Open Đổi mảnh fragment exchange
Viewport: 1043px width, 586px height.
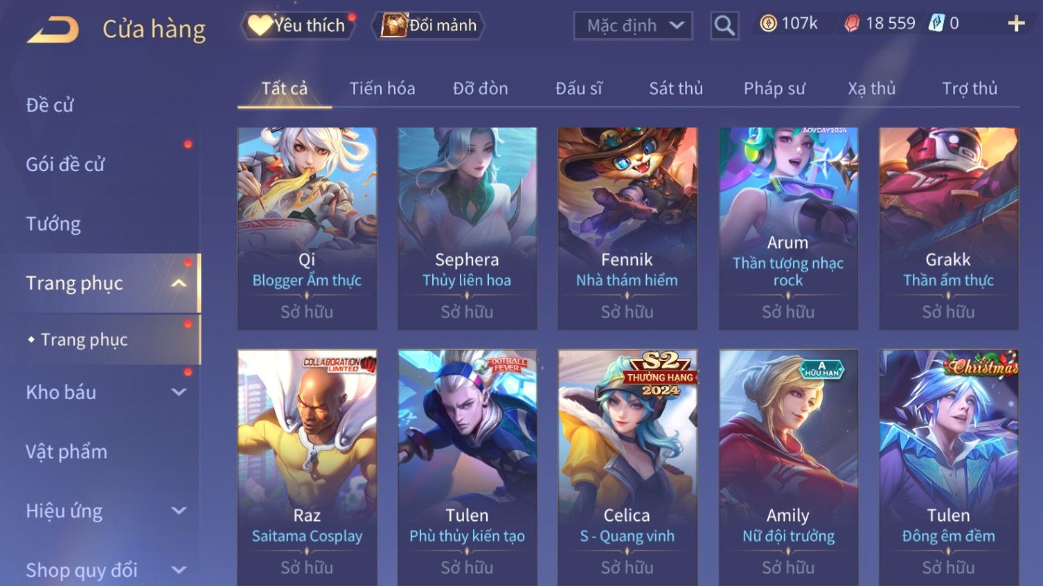click(428, 26)
